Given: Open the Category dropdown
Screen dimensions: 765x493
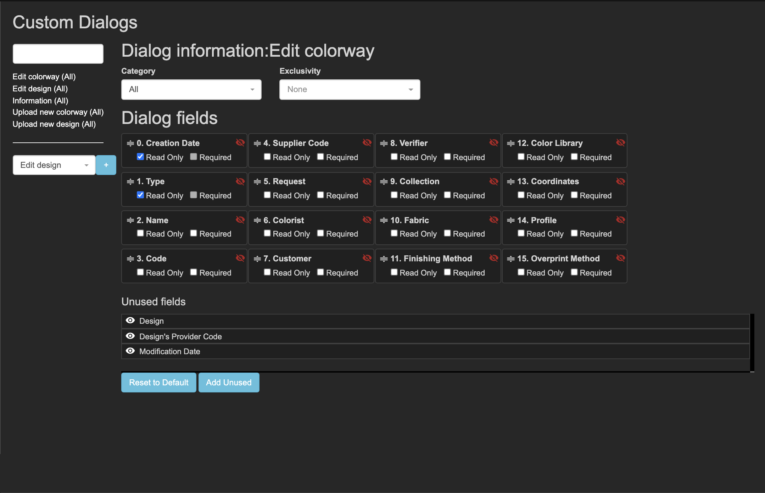Looking at the screenshot, I should pos(191,90).
